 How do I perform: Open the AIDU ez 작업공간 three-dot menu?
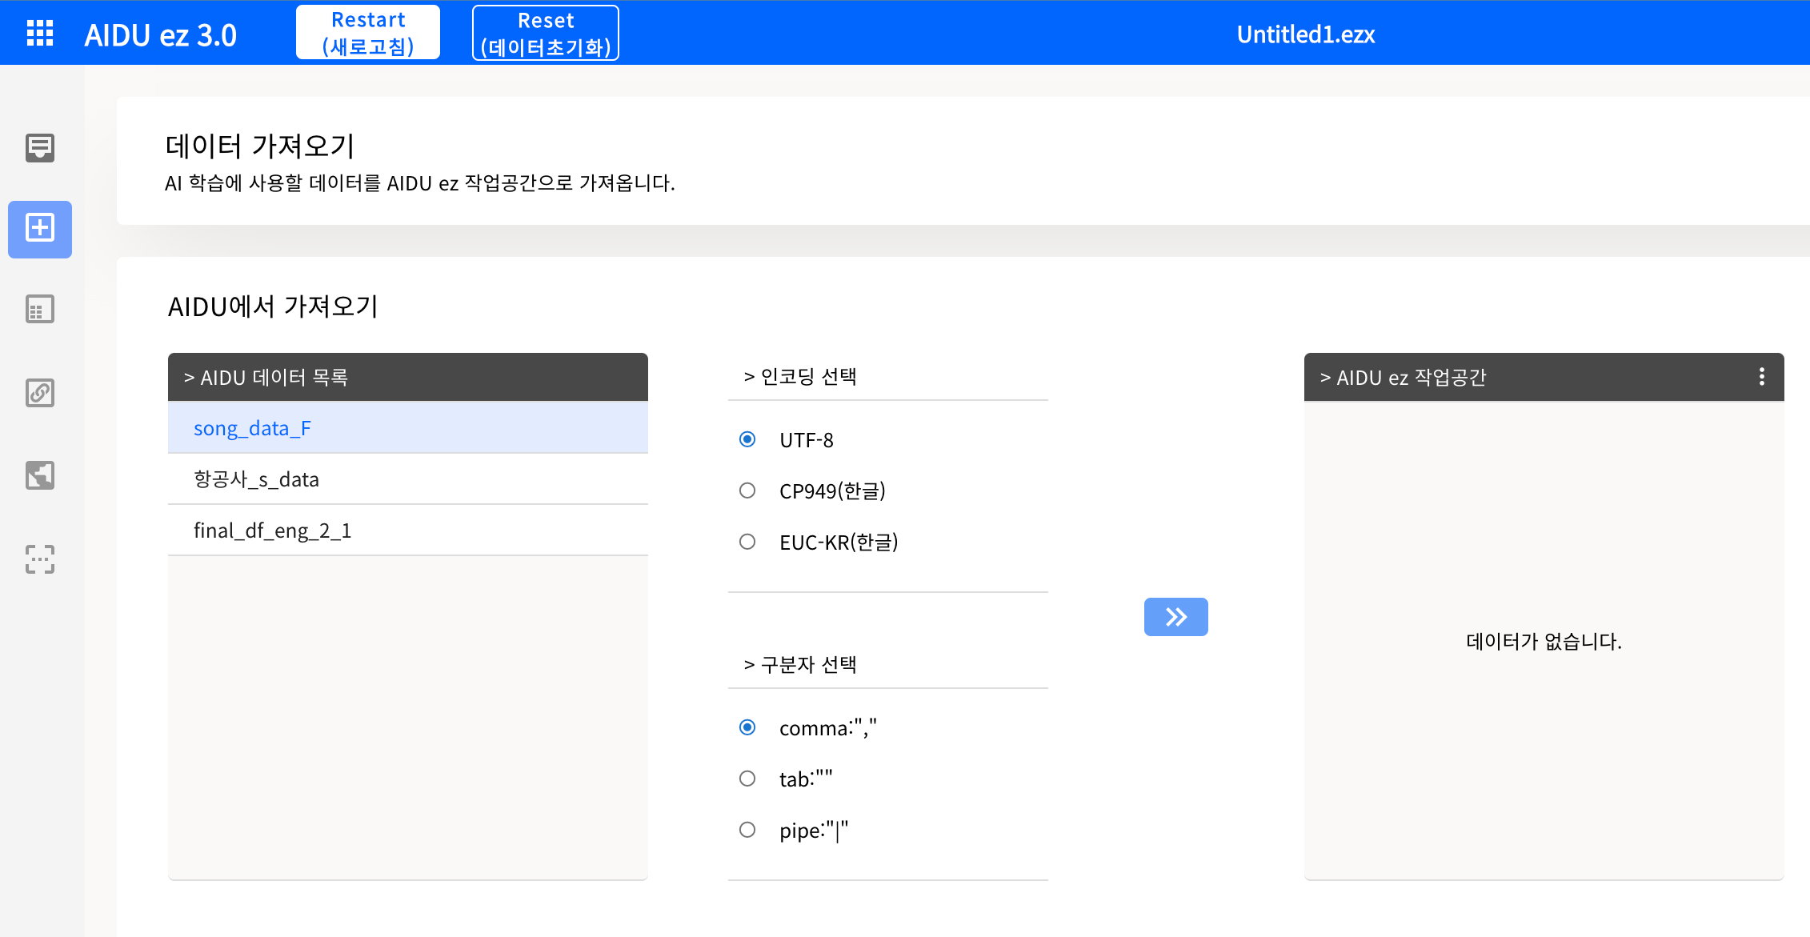pyautogui.click(x=1762, y=377)
